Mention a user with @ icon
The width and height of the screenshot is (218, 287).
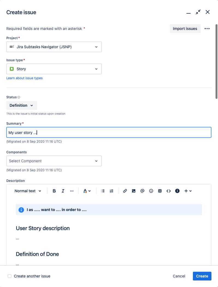click(142, 191)
